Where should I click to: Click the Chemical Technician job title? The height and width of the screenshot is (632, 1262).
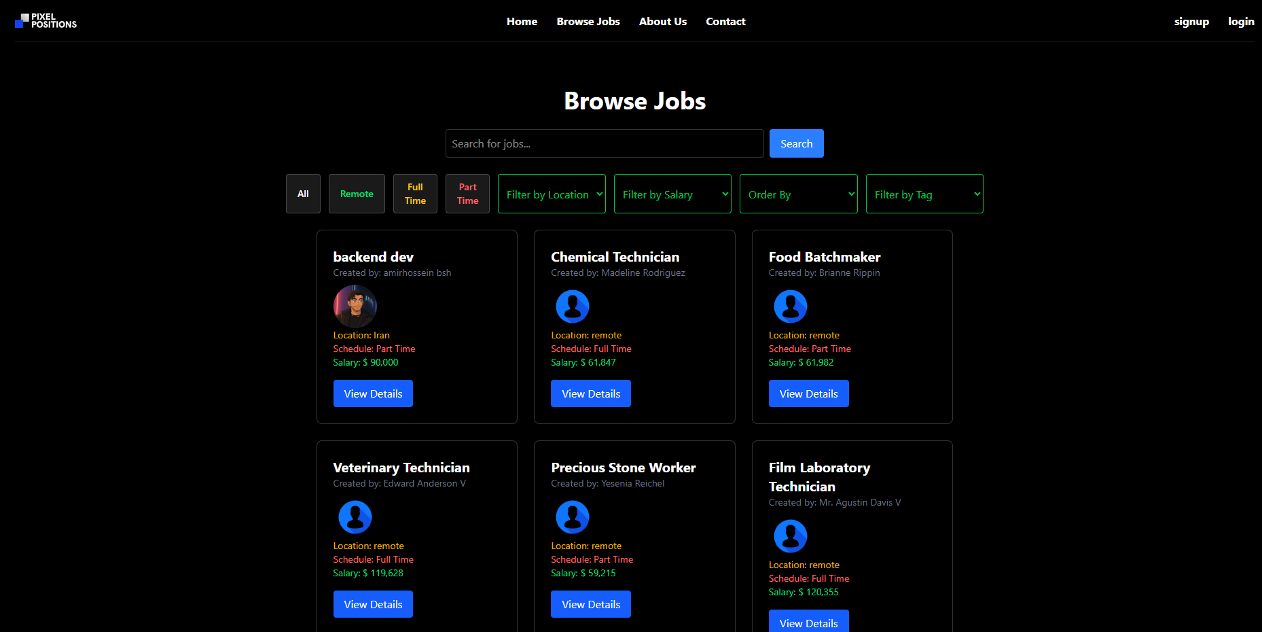(615, 257)
